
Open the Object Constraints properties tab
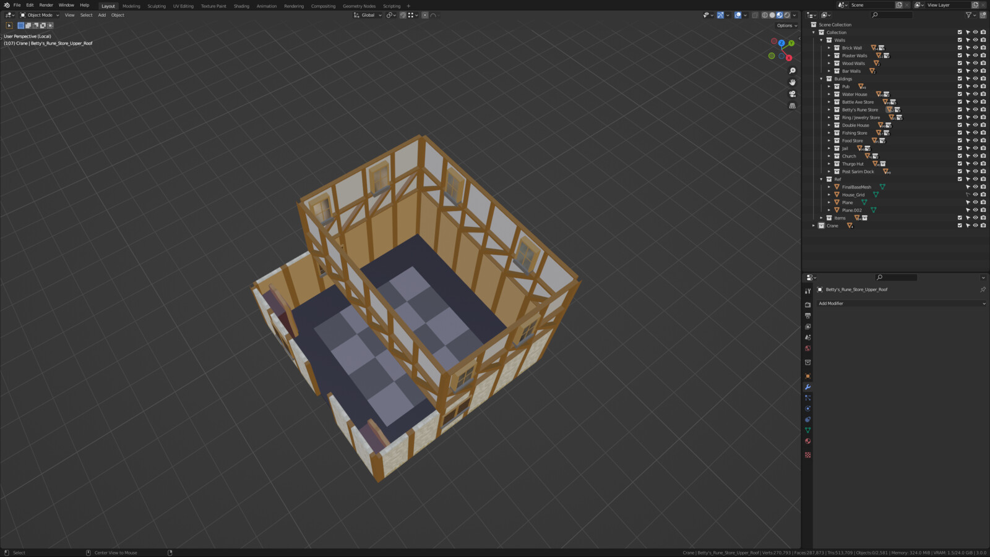[807, 419]
